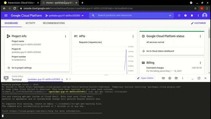The width and height of the screenshot is (211, 119).
Task: Click the Search products and resources field
Action: click(x=132, y=16)
